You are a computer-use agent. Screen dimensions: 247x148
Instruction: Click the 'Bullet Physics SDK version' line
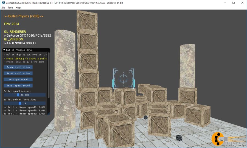pyautogui.click(x=25, y=55)
